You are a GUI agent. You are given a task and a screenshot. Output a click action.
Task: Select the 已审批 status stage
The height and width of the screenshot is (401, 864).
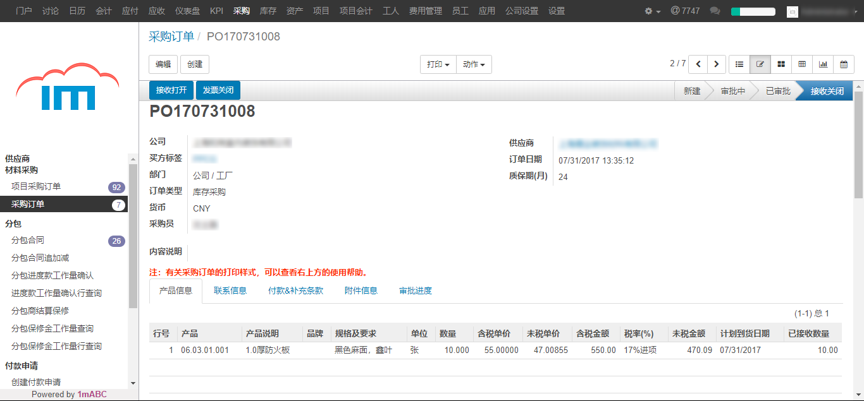point(778,91)
